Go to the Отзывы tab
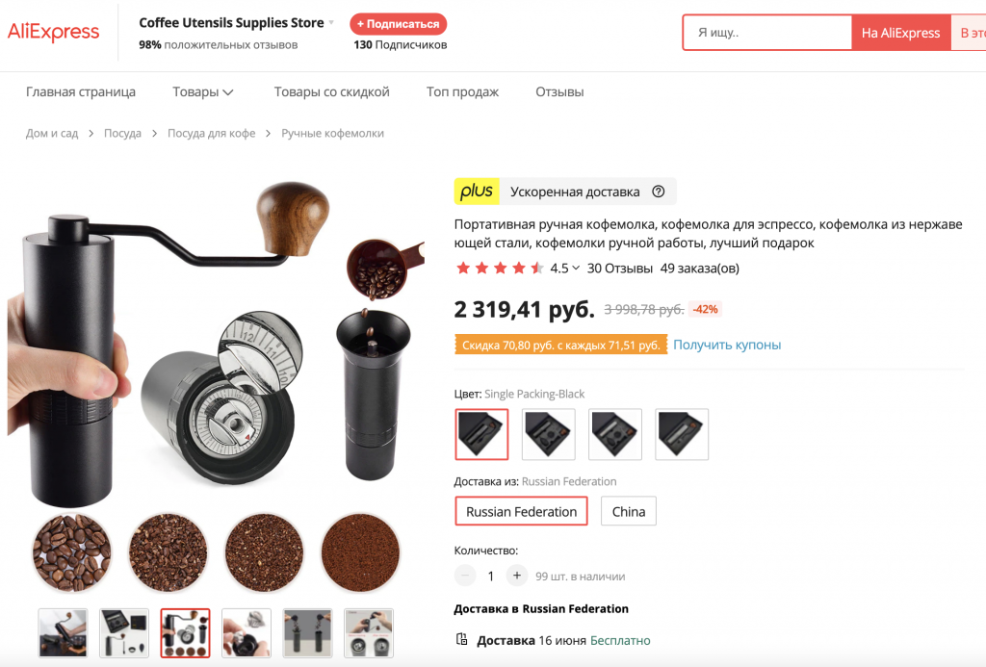 (x=559, y=91)
